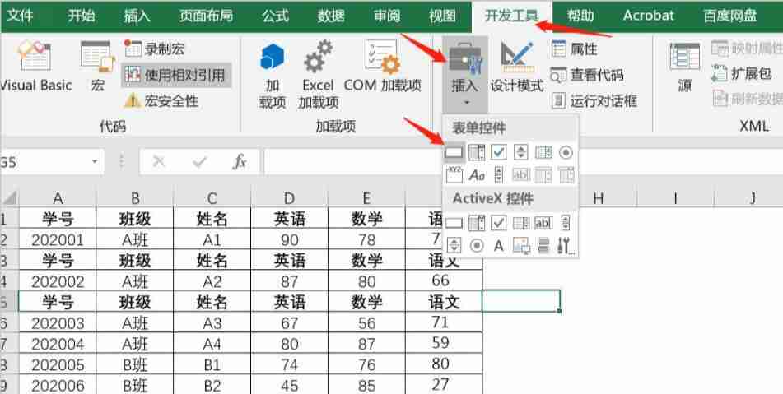Insert an ActiveX Toggle Button control

pos(543,245)
